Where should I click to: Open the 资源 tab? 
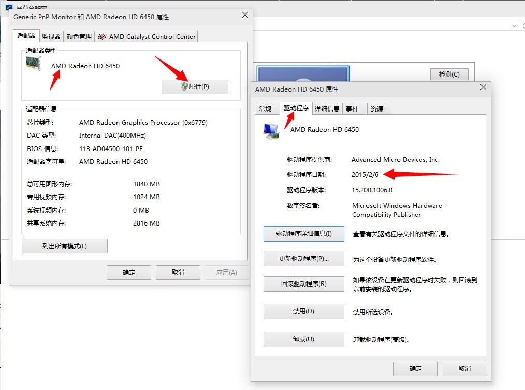[x=377, y=109]
